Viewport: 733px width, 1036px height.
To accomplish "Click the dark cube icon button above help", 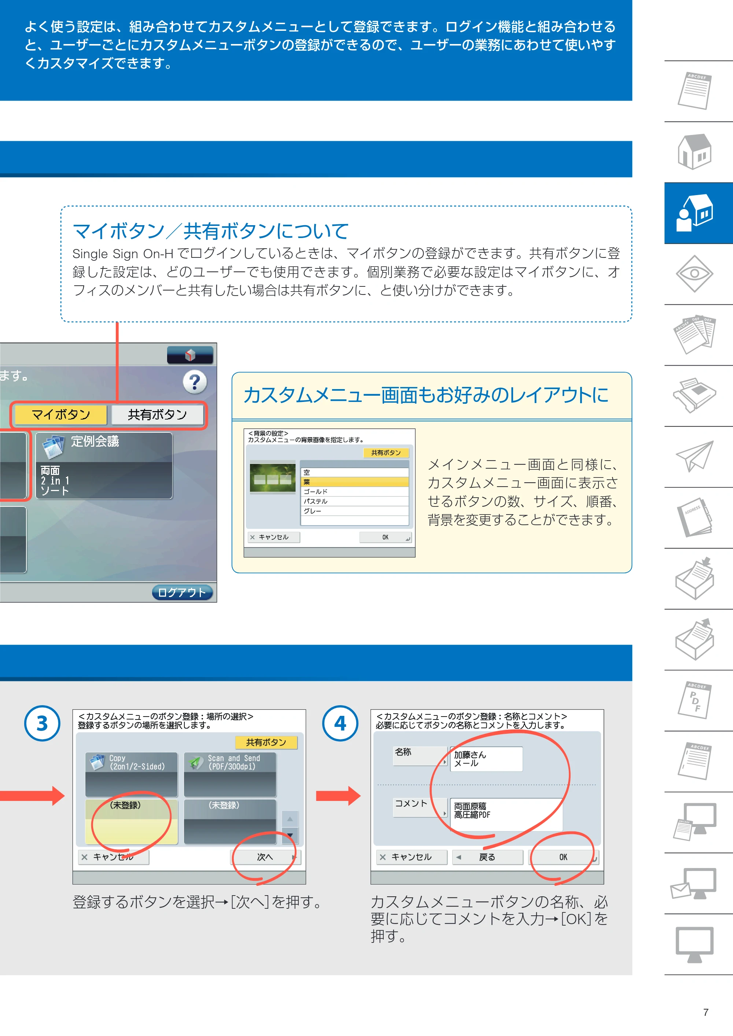I will coord(190,355).
